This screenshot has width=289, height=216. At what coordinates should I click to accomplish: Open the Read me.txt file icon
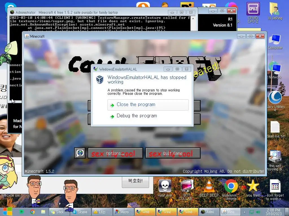tap(275, 129)
